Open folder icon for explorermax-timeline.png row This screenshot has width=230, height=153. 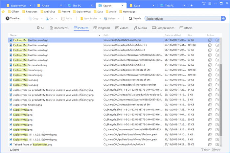(217, 105)
